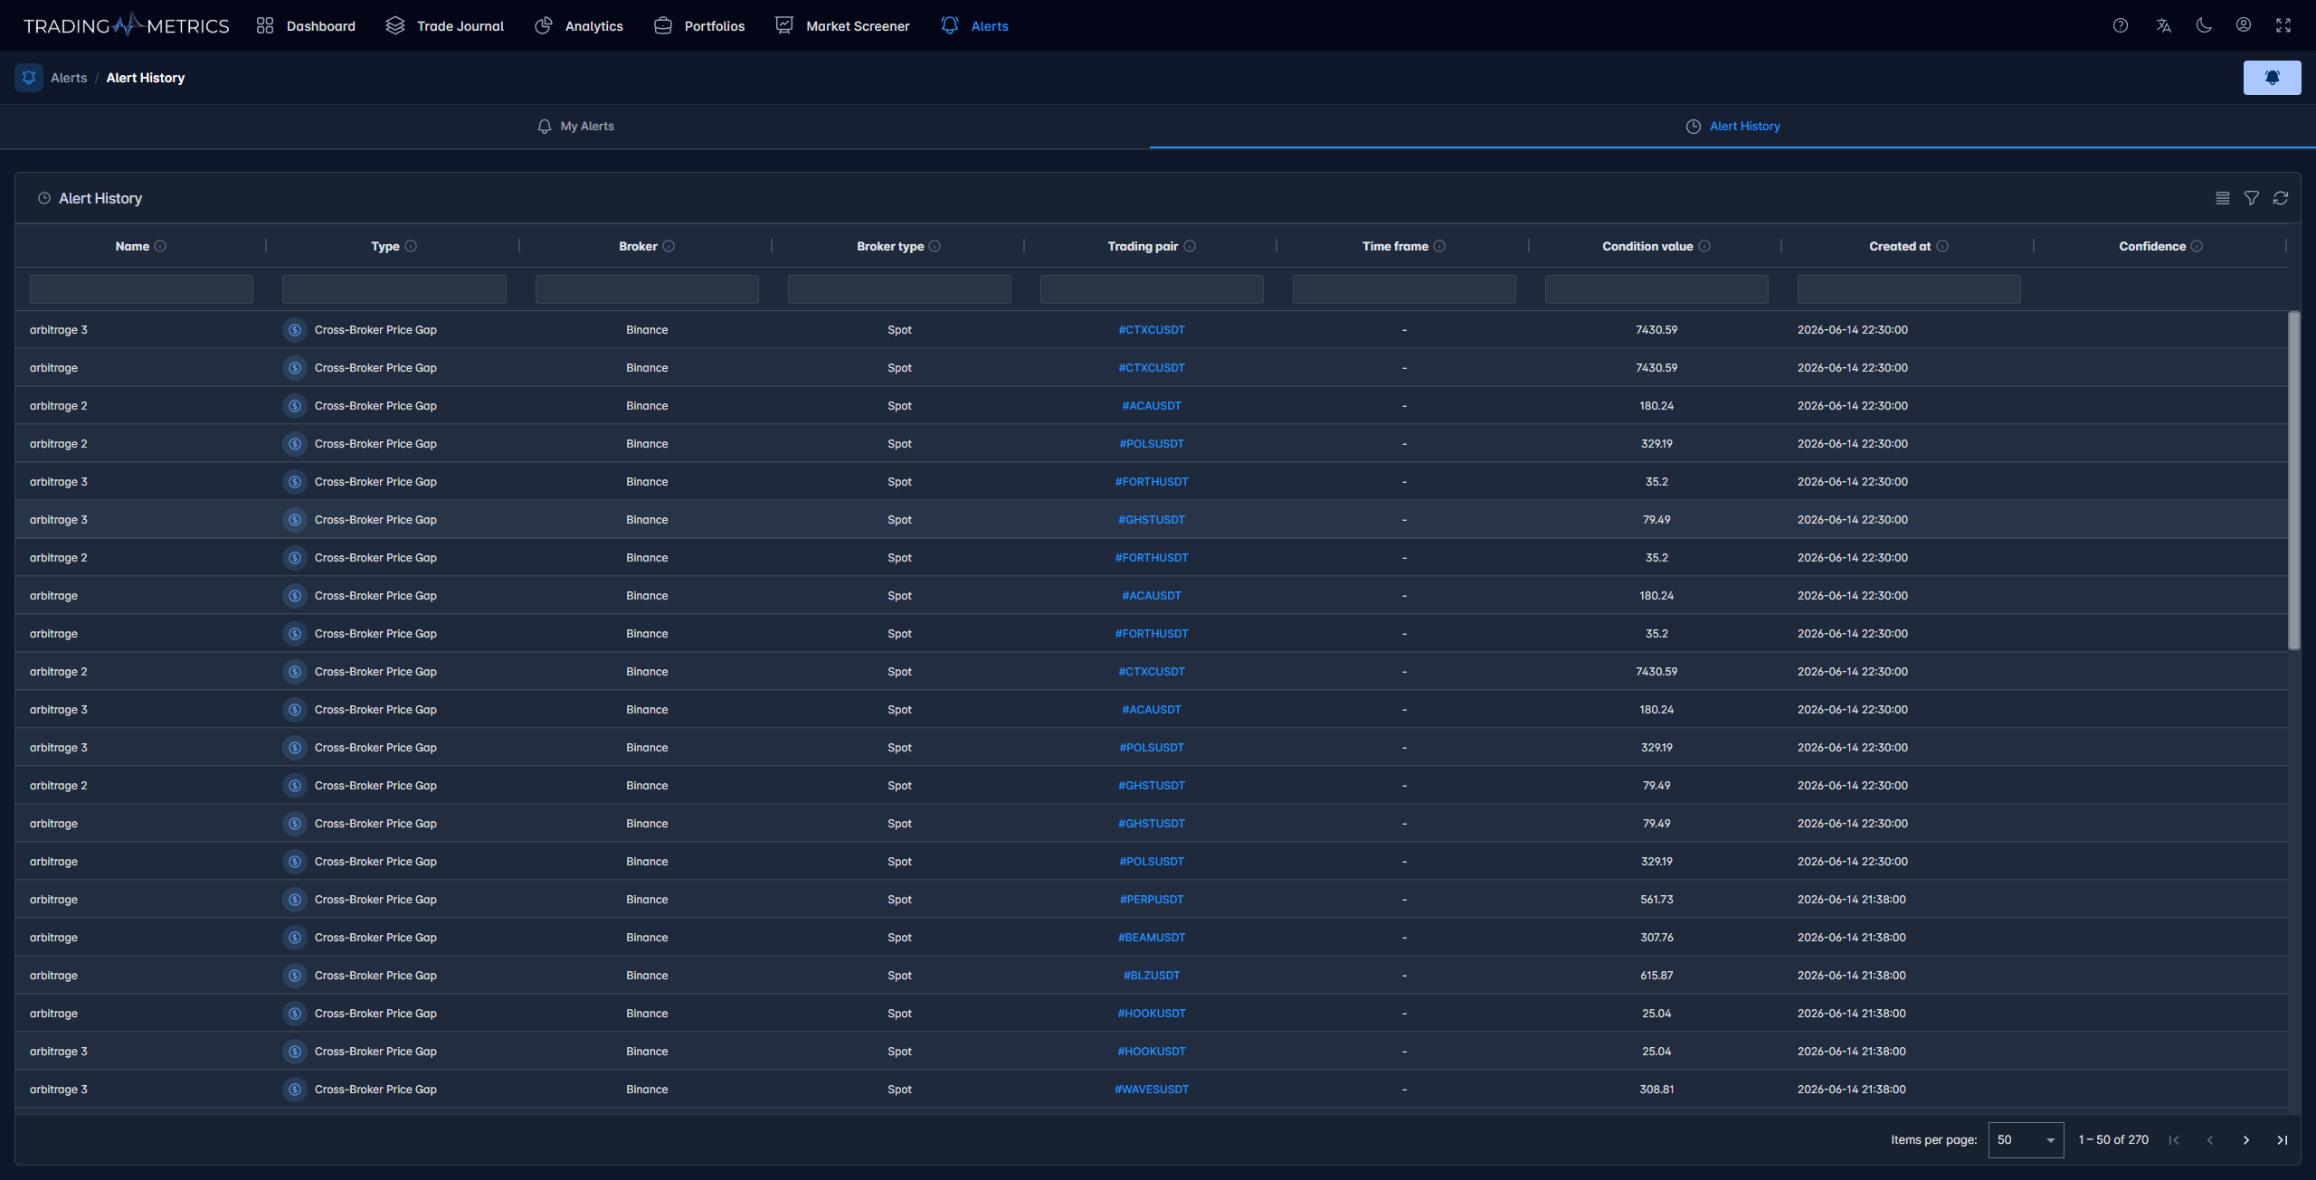This screenshot has height=1180, width=2316.
Task: Focus the Trading pair filter input
Action: [1152, 289]
